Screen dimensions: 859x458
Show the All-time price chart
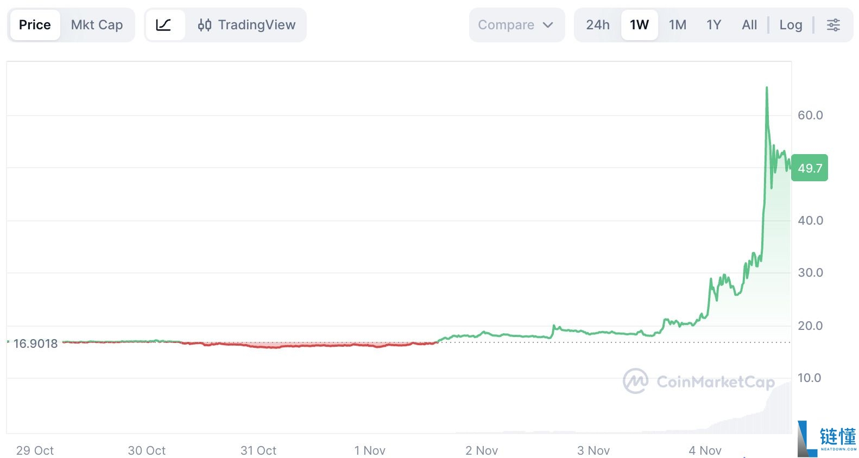coord(749,24)
